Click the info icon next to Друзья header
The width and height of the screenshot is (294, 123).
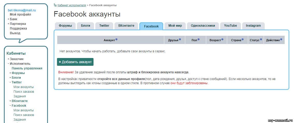(x=180, y=39)
